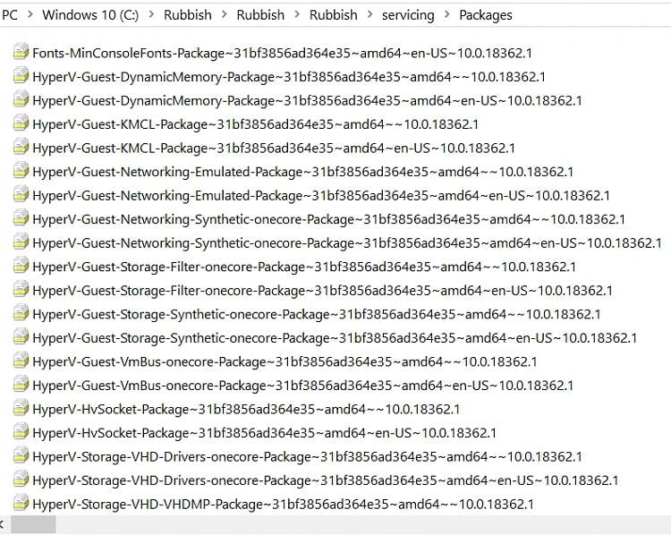Click the Rubbish breadcrumb right before servicing

334,14
